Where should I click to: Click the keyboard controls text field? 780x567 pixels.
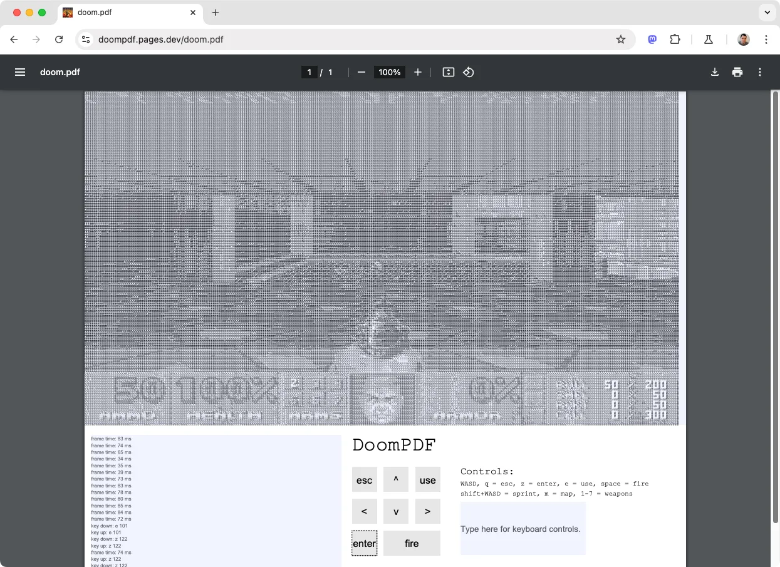523,529
